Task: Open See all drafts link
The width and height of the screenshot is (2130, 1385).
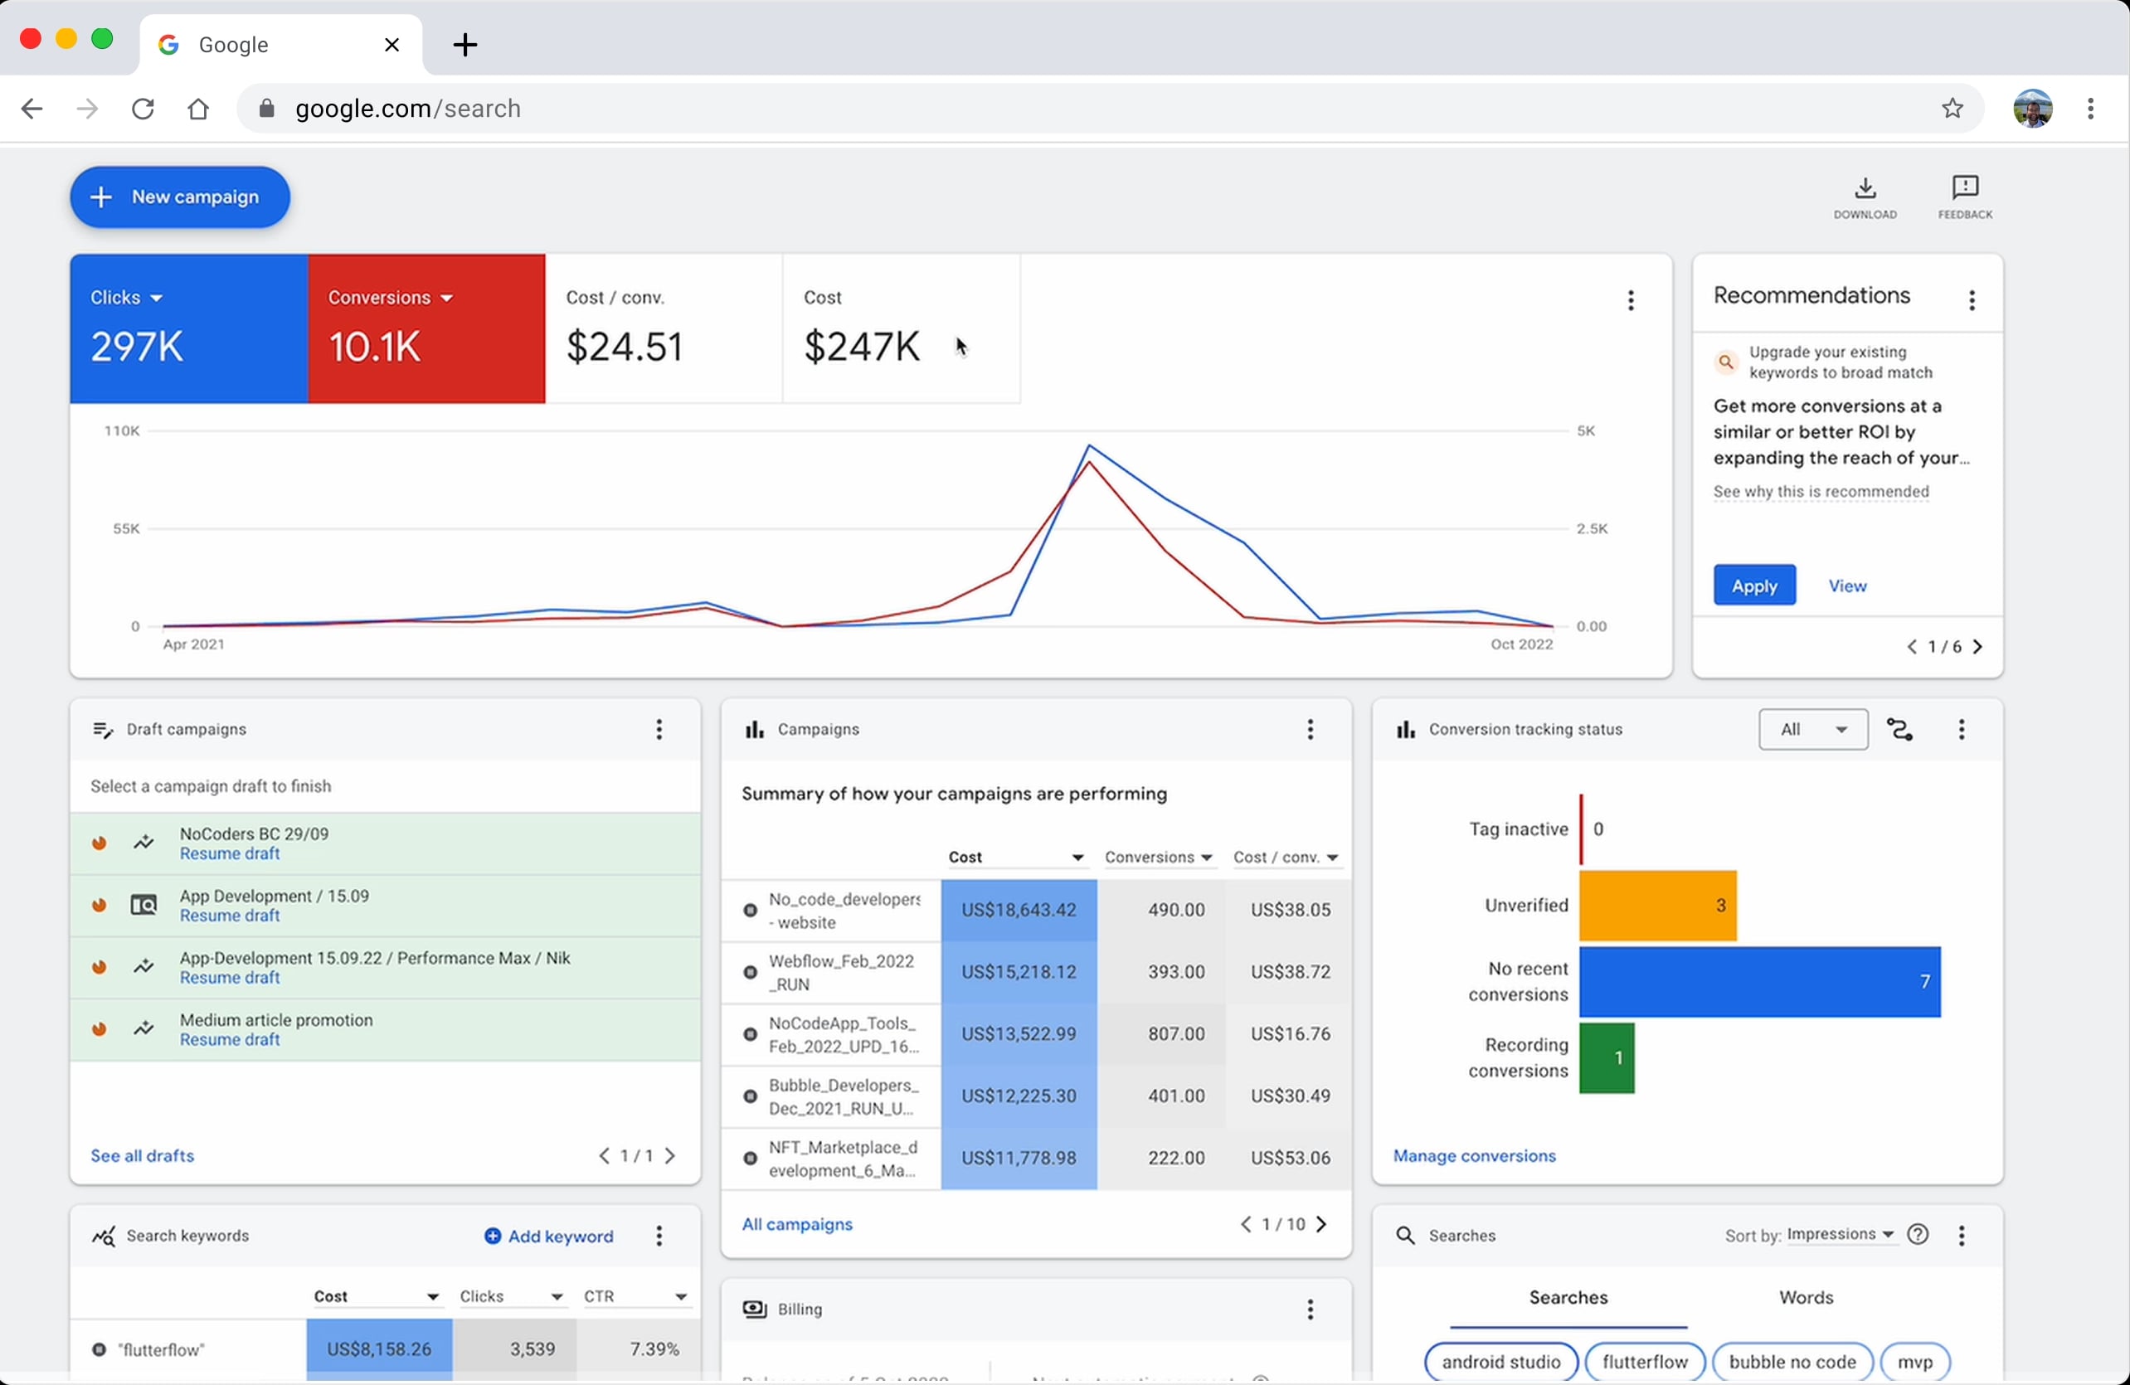Action: [143, 1156]
